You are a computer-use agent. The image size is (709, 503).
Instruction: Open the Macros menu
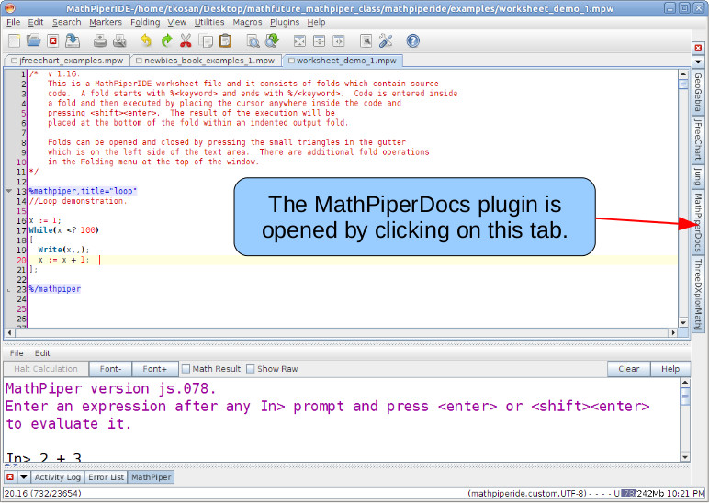(247, 22)
